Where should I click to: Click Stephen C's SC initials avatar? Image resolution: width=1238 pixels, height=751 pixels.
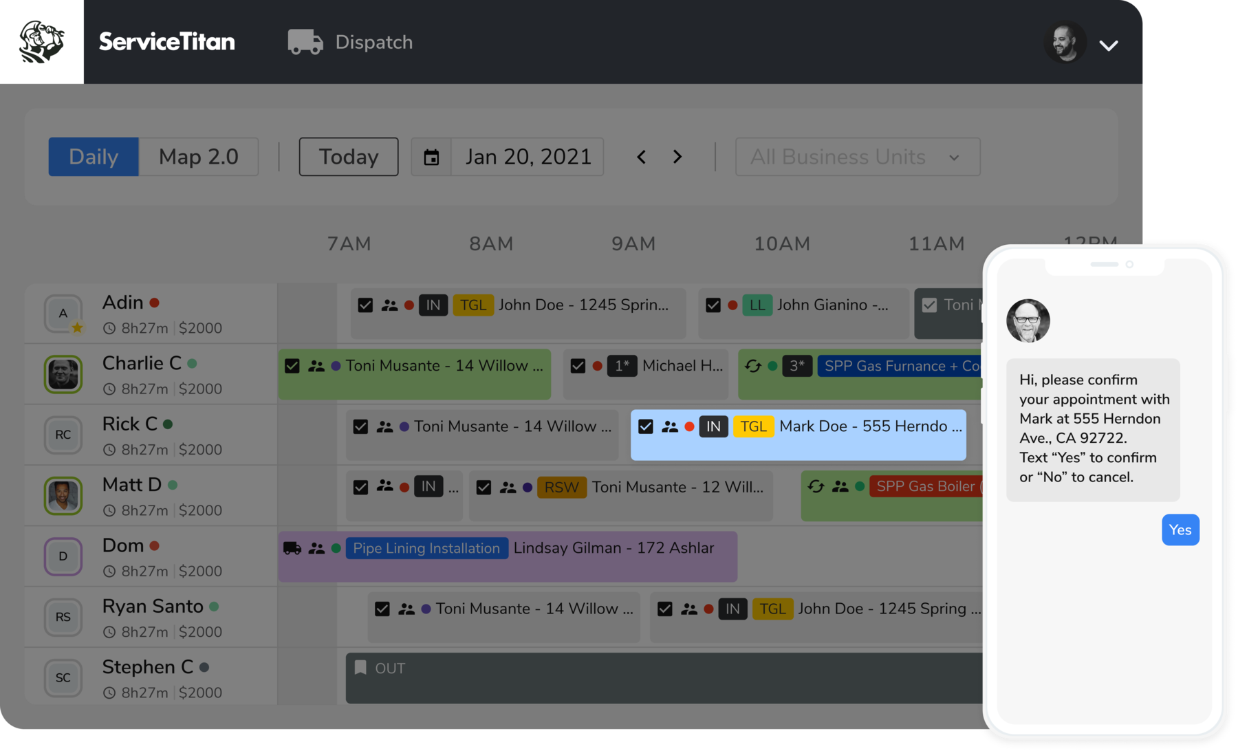(x=63, y=678)
